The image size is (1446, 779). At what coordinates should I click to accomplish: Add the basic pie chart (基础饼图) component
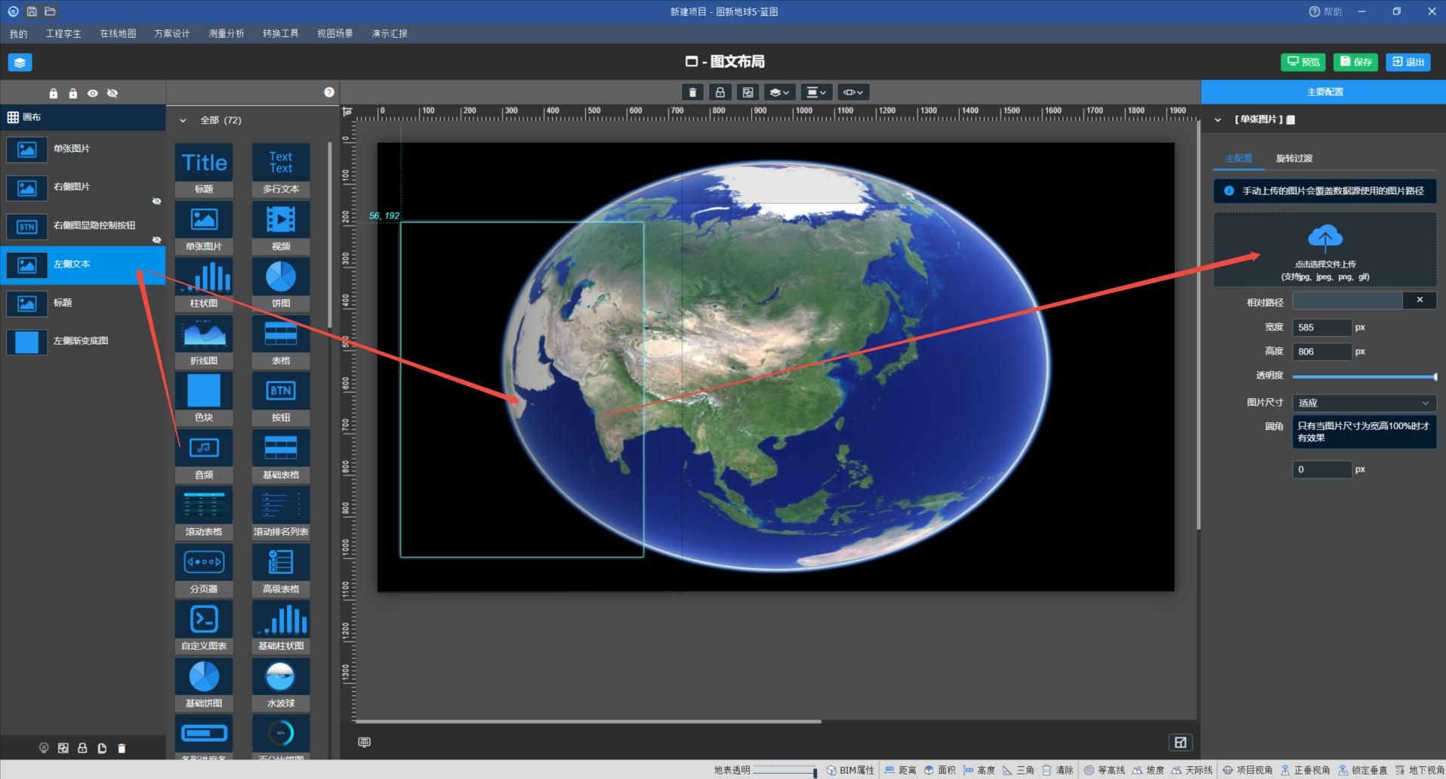pyautogui.click(x=204, y=684)
